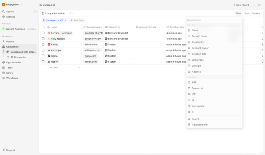The image size is (265, 155).
Task: Create a new record with New record button
Action: 241,5
